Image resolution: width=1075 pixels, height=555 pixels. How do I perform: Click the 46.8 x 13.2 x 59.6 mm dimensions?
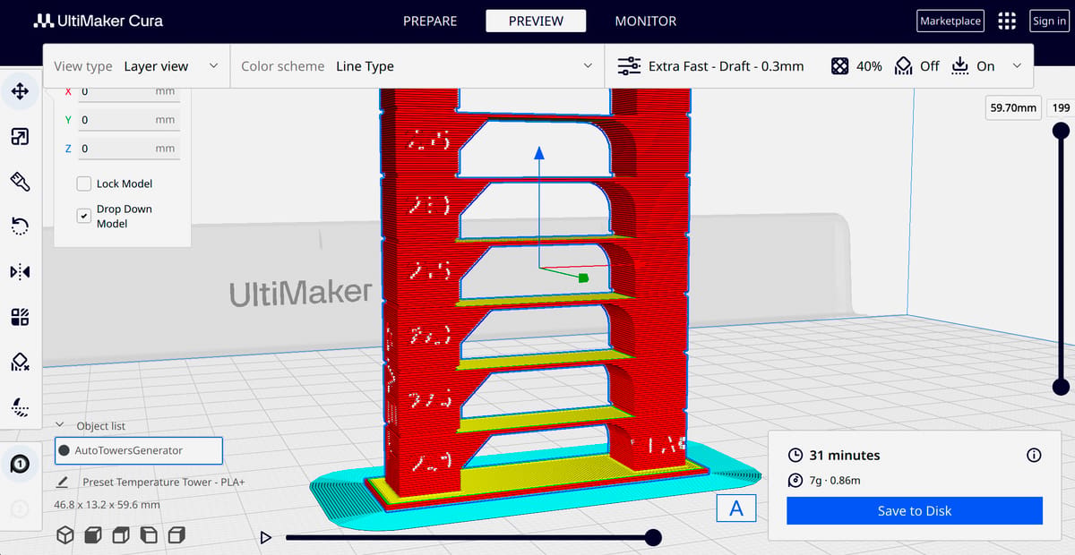click(107, 505)
